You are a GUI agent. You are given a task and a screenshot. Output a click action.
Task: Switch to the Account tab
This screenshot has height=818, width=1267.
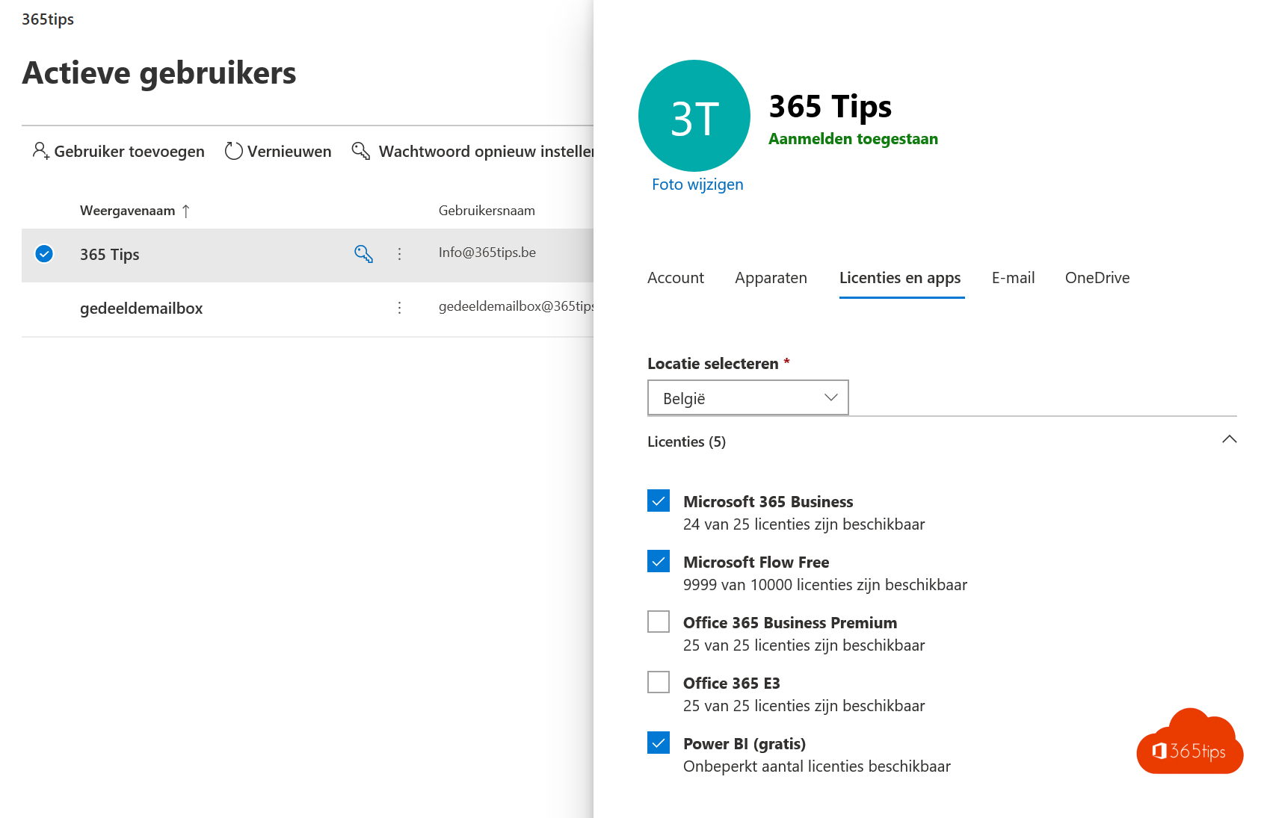click(676, 278)
